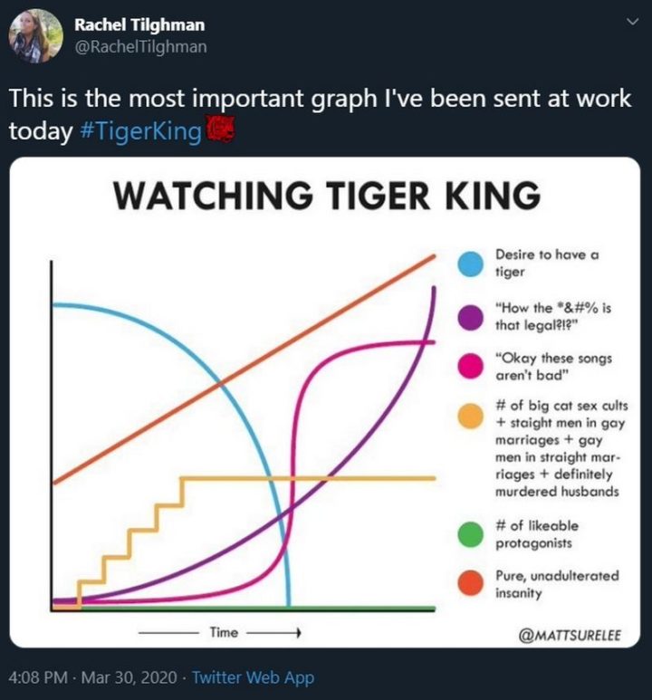Viewport: 652px width, 700px height.
Task: Click the Time axis arrow label
Action: tap(223, 632)
